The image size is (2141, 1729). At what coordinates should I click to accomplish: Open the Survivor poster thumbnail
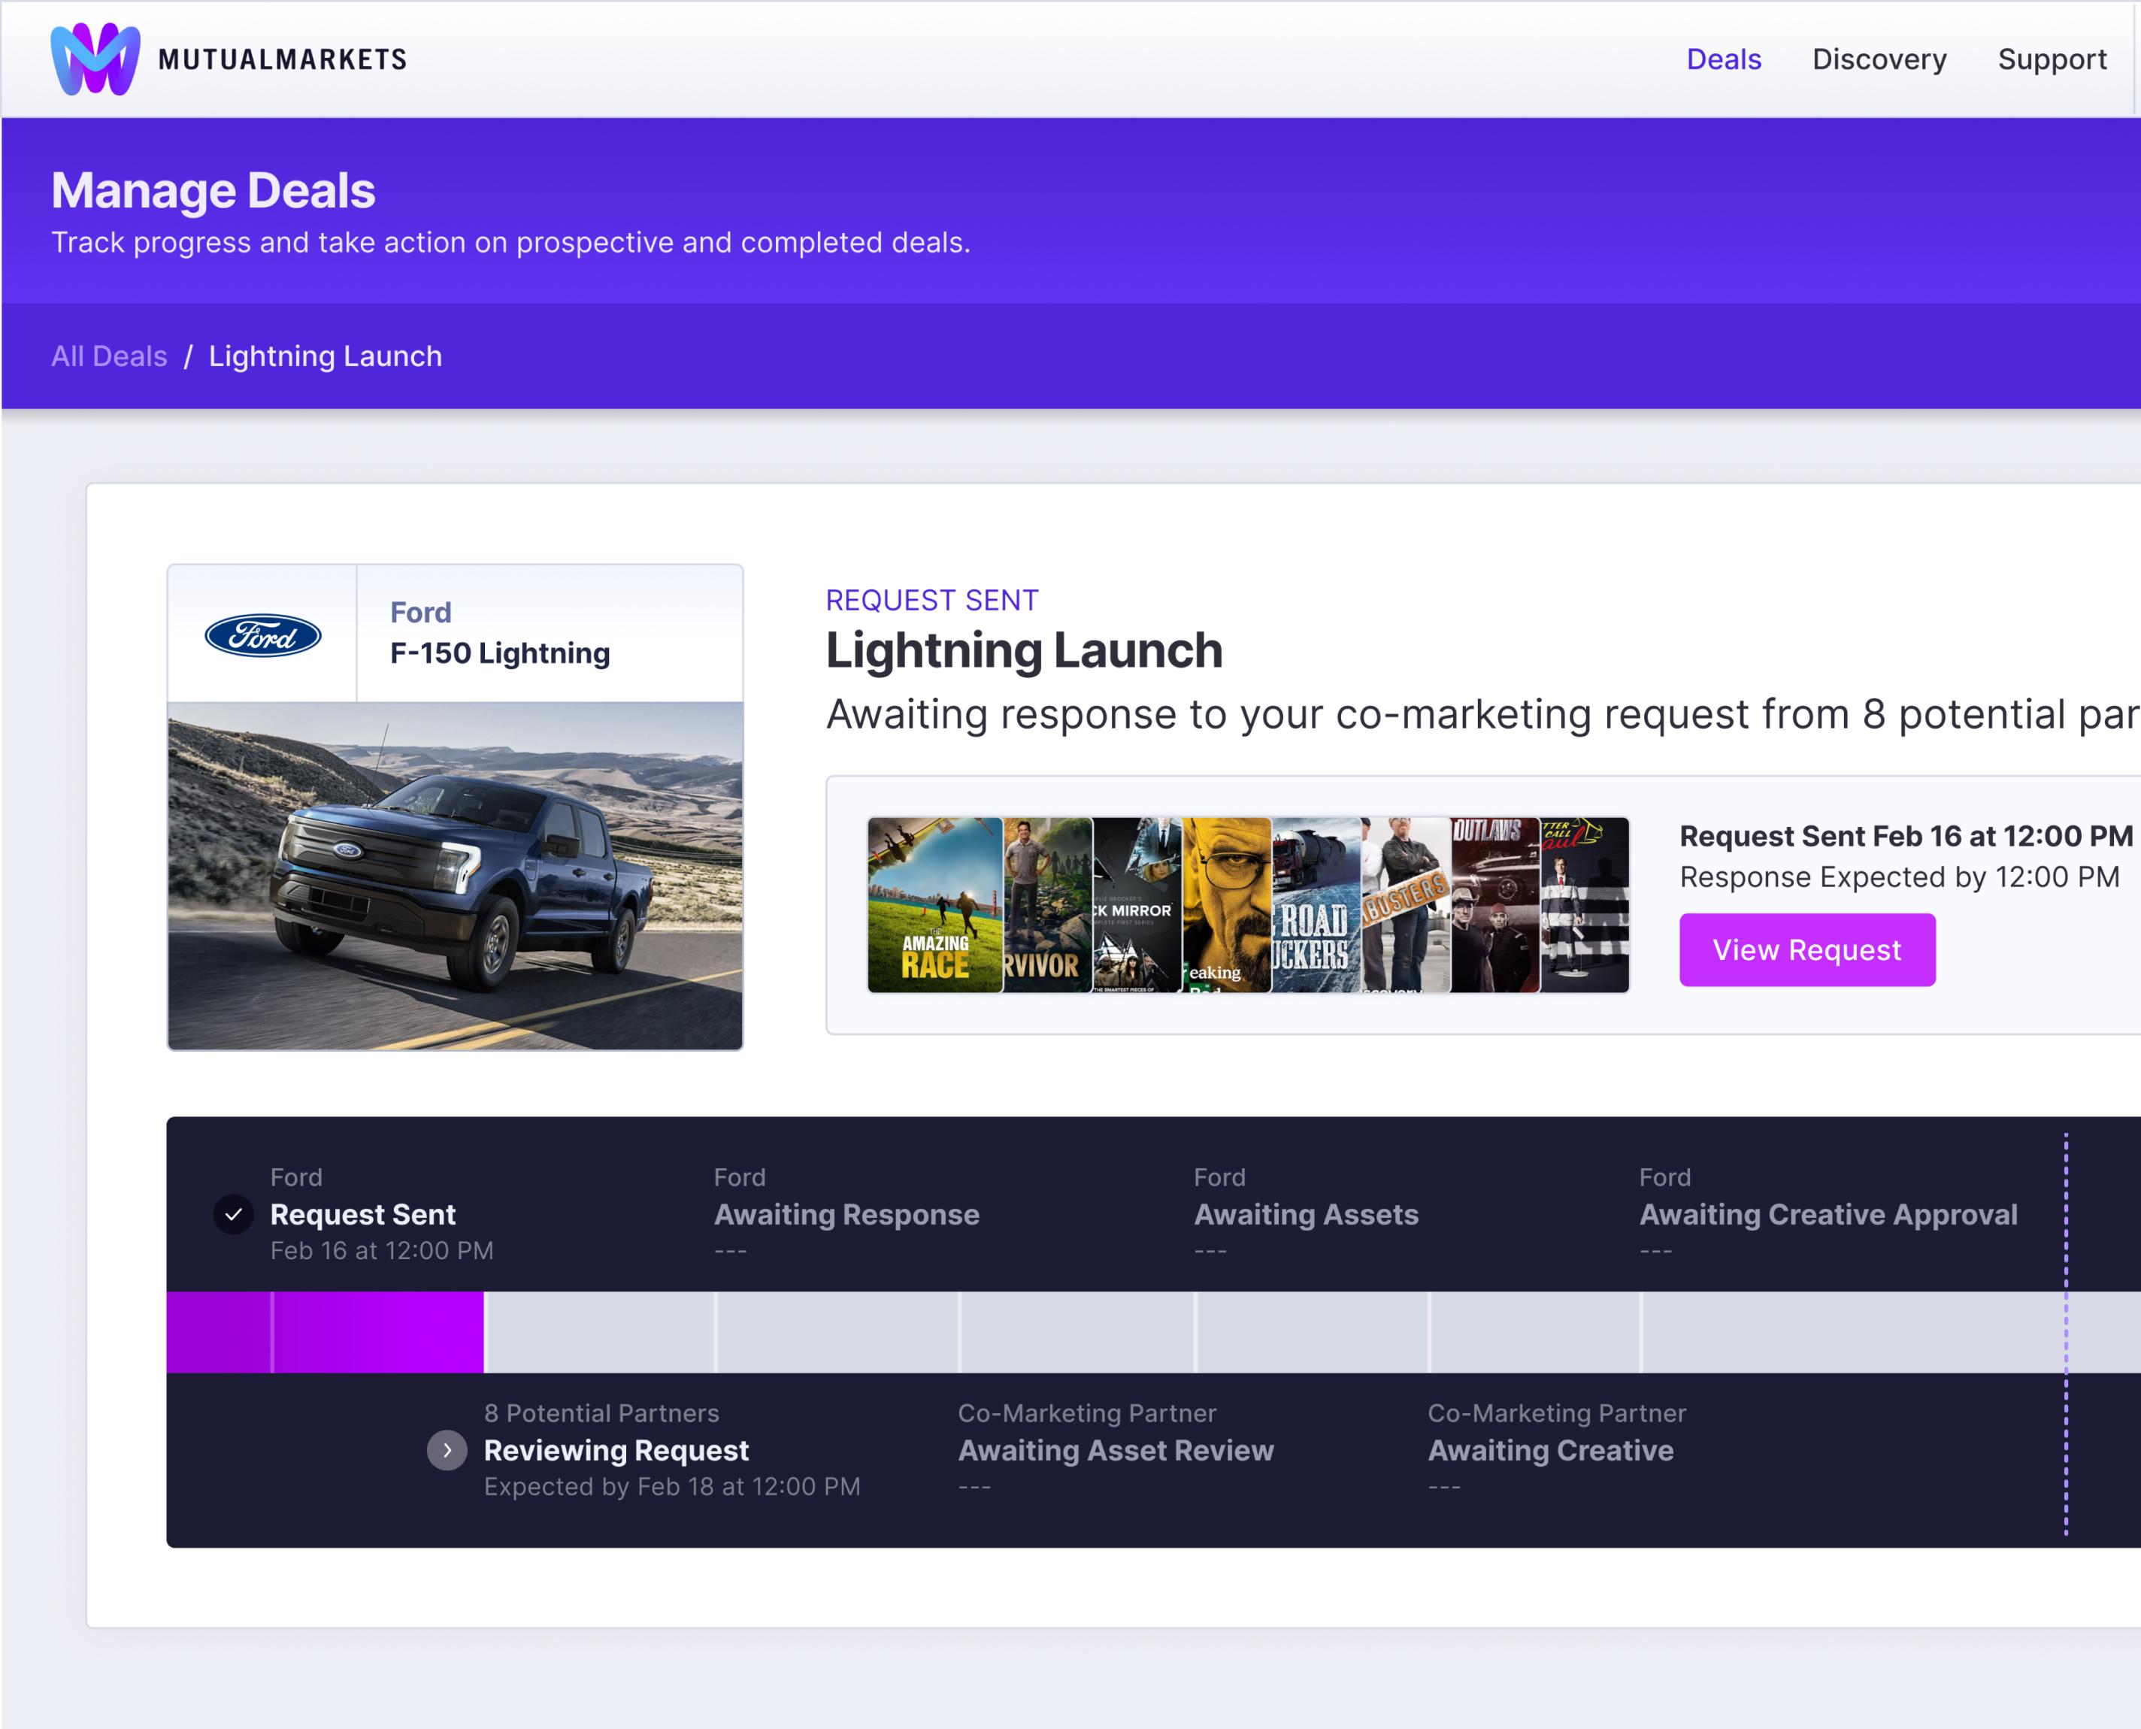1048,905
